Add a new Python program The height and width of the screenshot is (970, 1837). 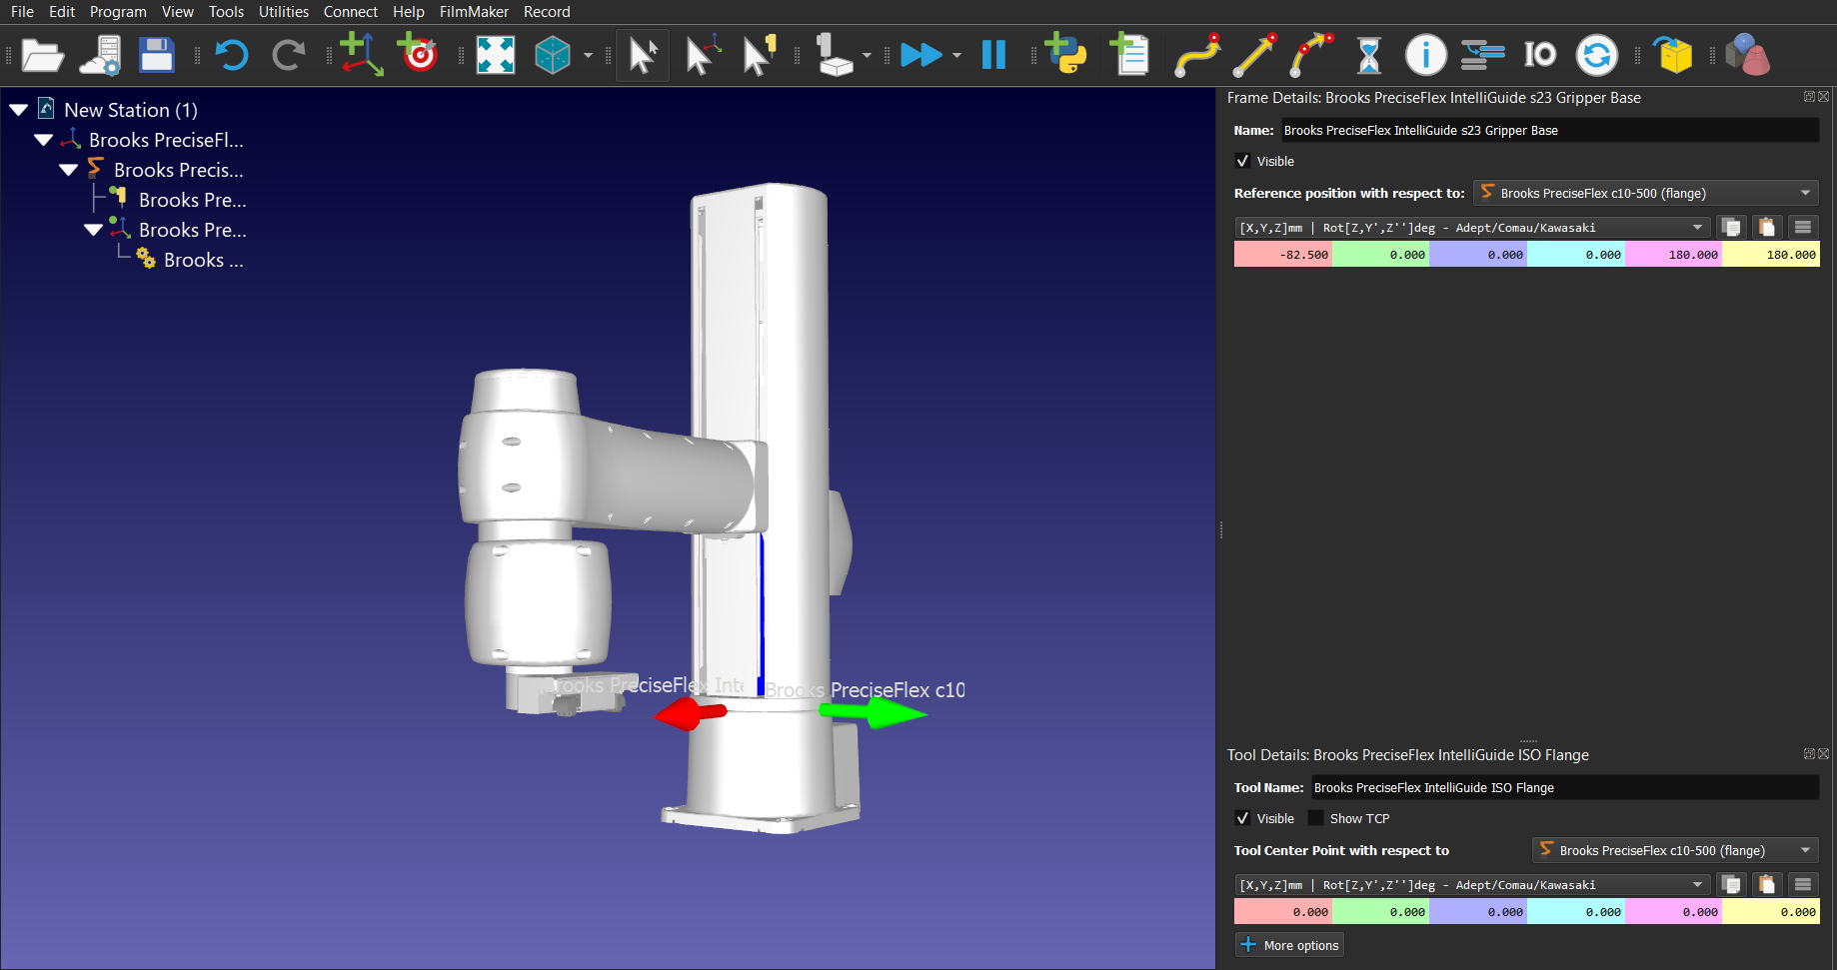point(1065,55)
